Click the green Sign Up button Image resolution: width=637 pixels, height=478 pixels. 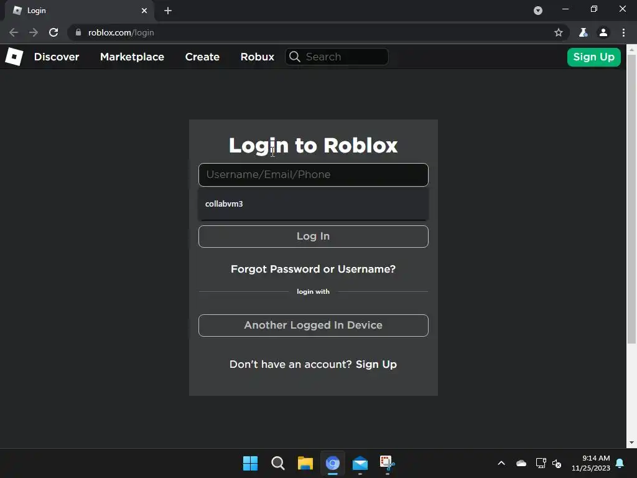coord(593,57)
